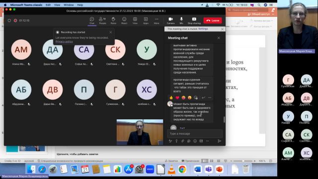Viewport: 318px width, 179px height.
Task: Send the chat message
Action: pyautogui.click(x=219, y=141)
